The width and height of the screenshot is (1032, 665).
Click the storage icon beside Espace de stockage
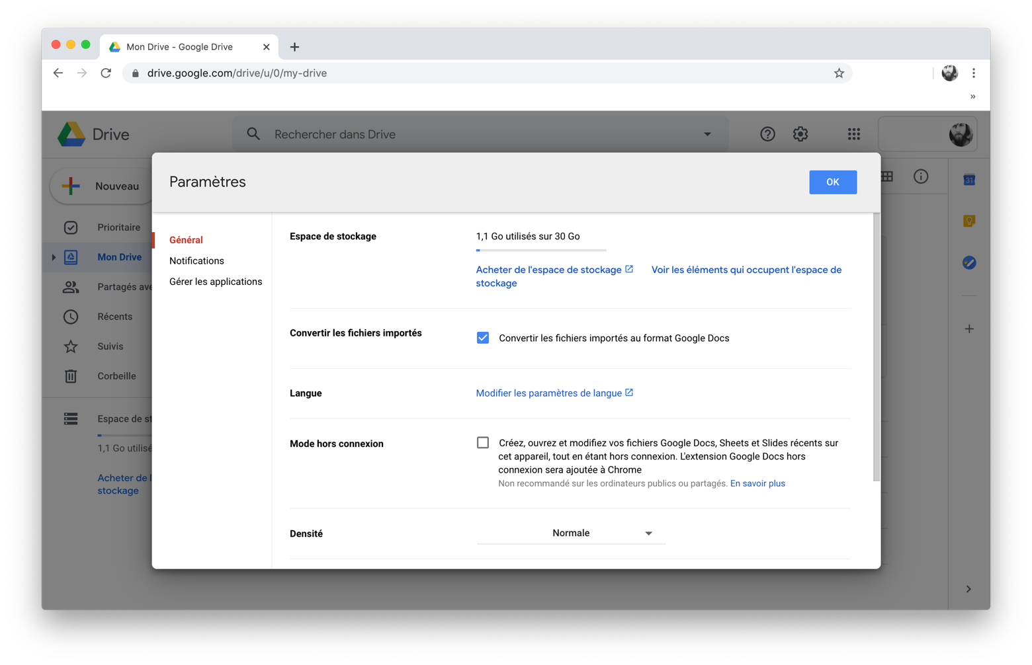pyautogui.click(x=71, y=418)
